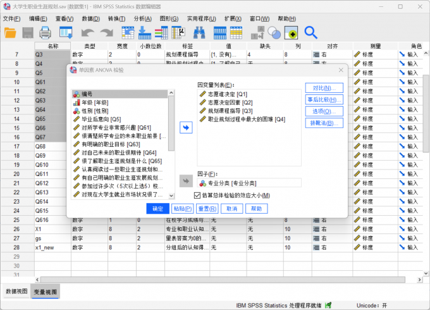Move variable to dependent list with blue arrow
The height and width of the screenshot is (310, 430).
[x=185, y=128]
